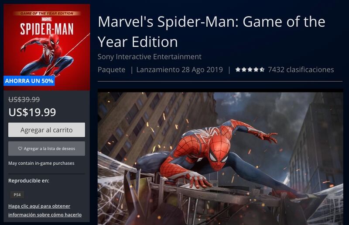Screen dimensions: 349x225
Task: Click the Marvel logo on the cover art
Action: [47, 19]
